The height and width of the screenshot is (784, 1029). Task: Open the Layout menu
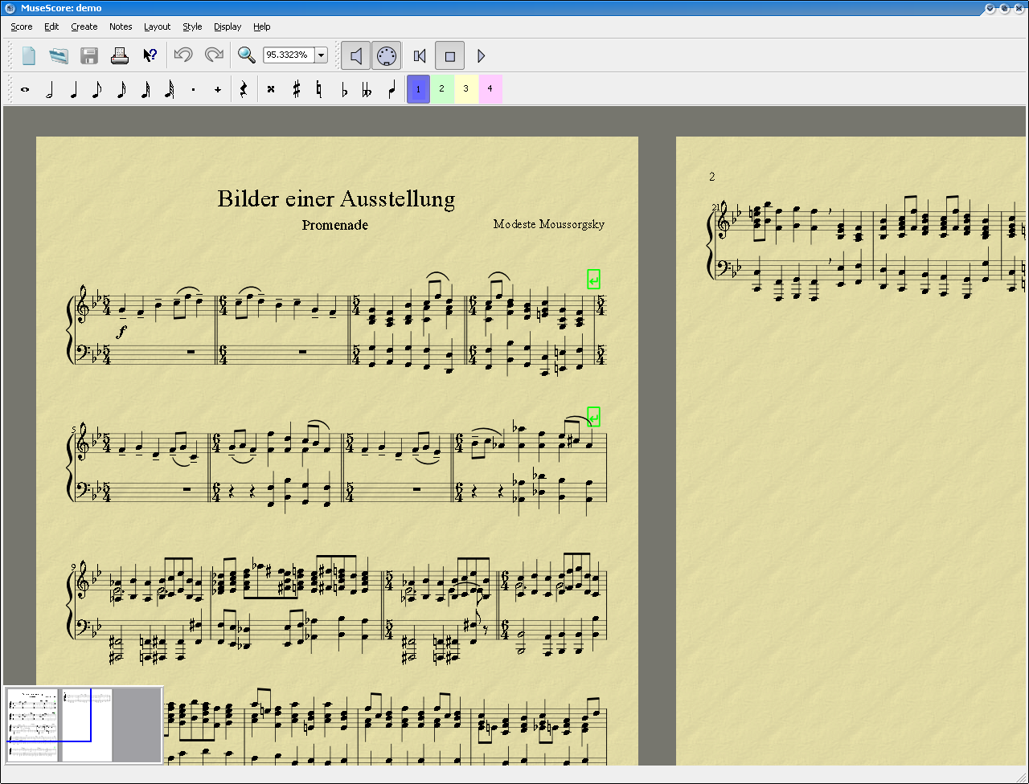158,27
